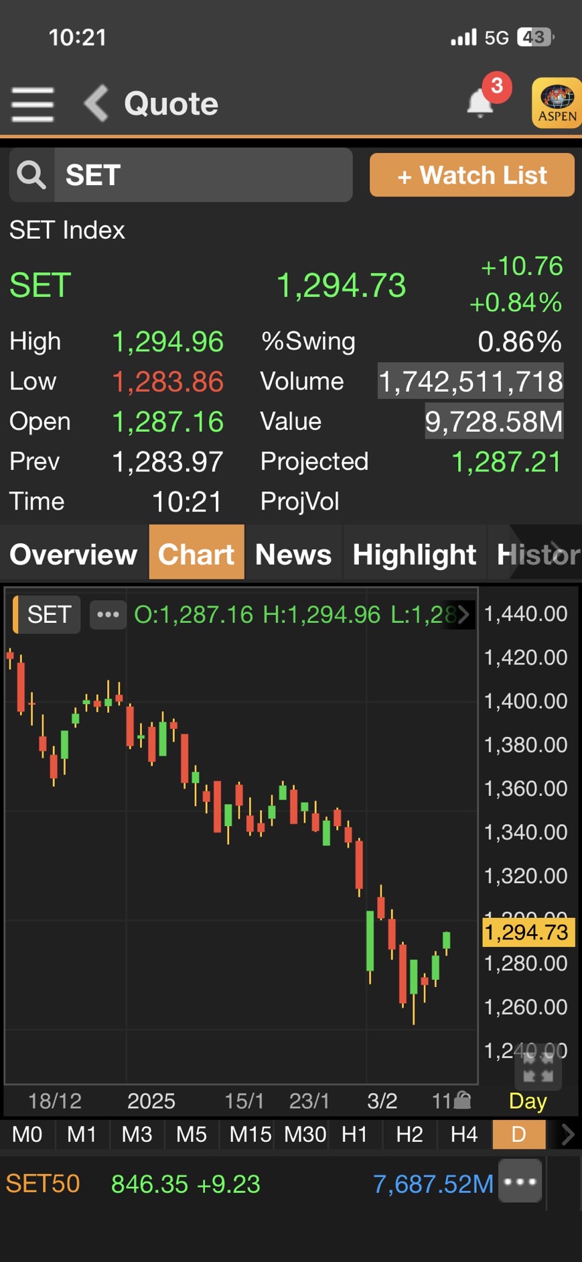Switch to the Overview tab
This screenshot has height=1262, width=582.
(x=74, y=555)
